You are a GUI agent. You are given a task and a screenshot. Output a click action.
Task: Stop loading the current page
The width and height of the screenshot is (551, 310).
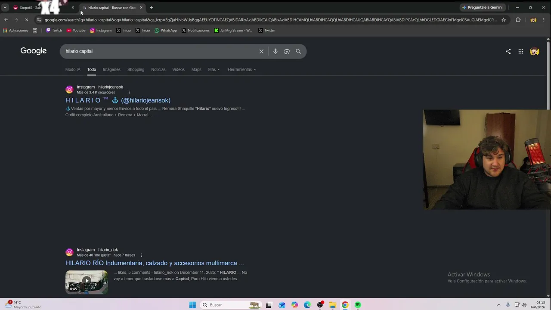[x=26, y=20]
